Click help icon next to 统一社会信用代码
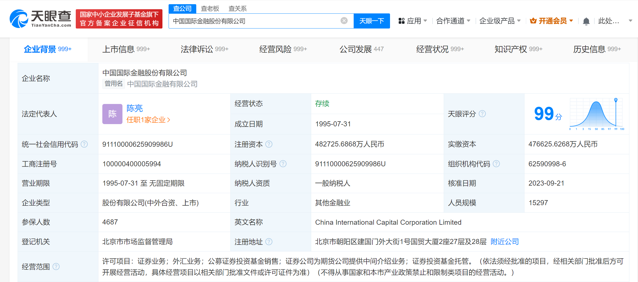The height and width of the screenshot is (282, 638). [x=84, y=144]
